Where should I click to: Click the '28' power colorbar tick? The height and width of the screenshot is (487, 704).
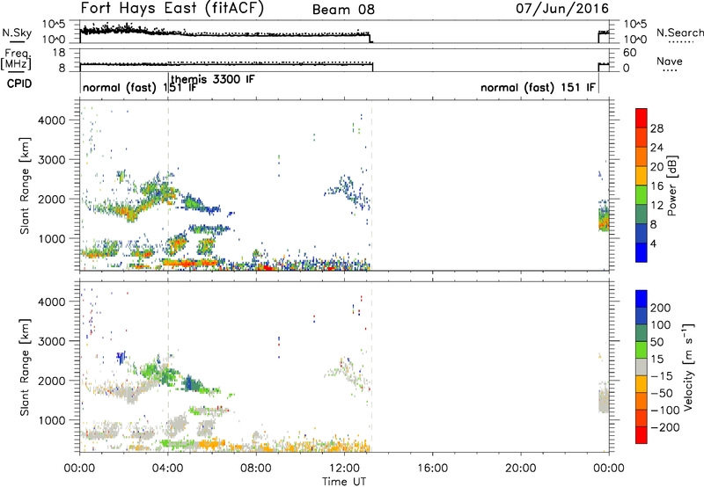(656, 128)
